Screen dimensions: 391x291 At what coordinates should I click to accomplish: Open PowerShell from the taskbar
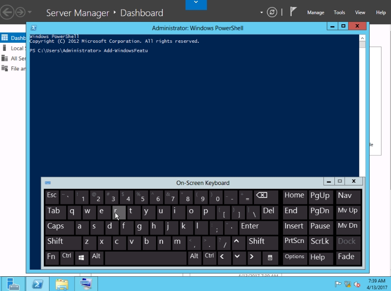tap(38, 284)
